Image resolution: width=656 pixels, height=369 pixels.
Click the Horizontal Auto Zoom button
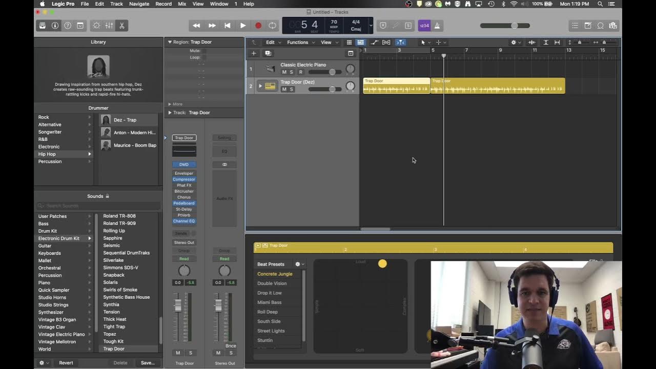557,43
